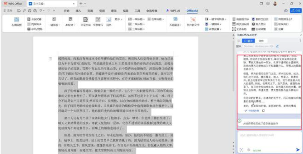Close the OfficeAI assistant panel
Screen dimensions: 303x154
point(301,35)
